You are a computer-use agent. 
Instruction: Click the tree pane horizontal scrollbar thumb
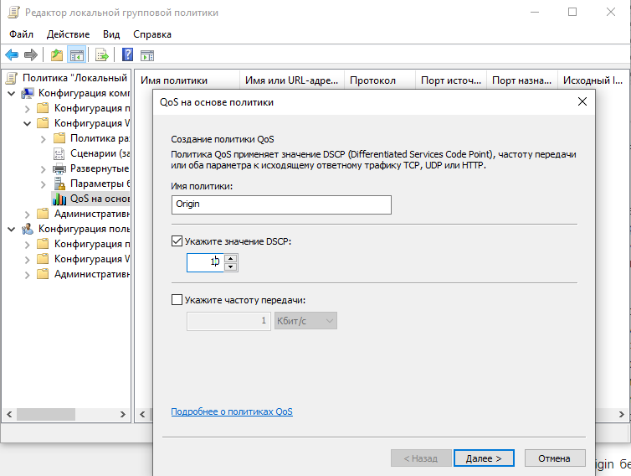[46, 414]
